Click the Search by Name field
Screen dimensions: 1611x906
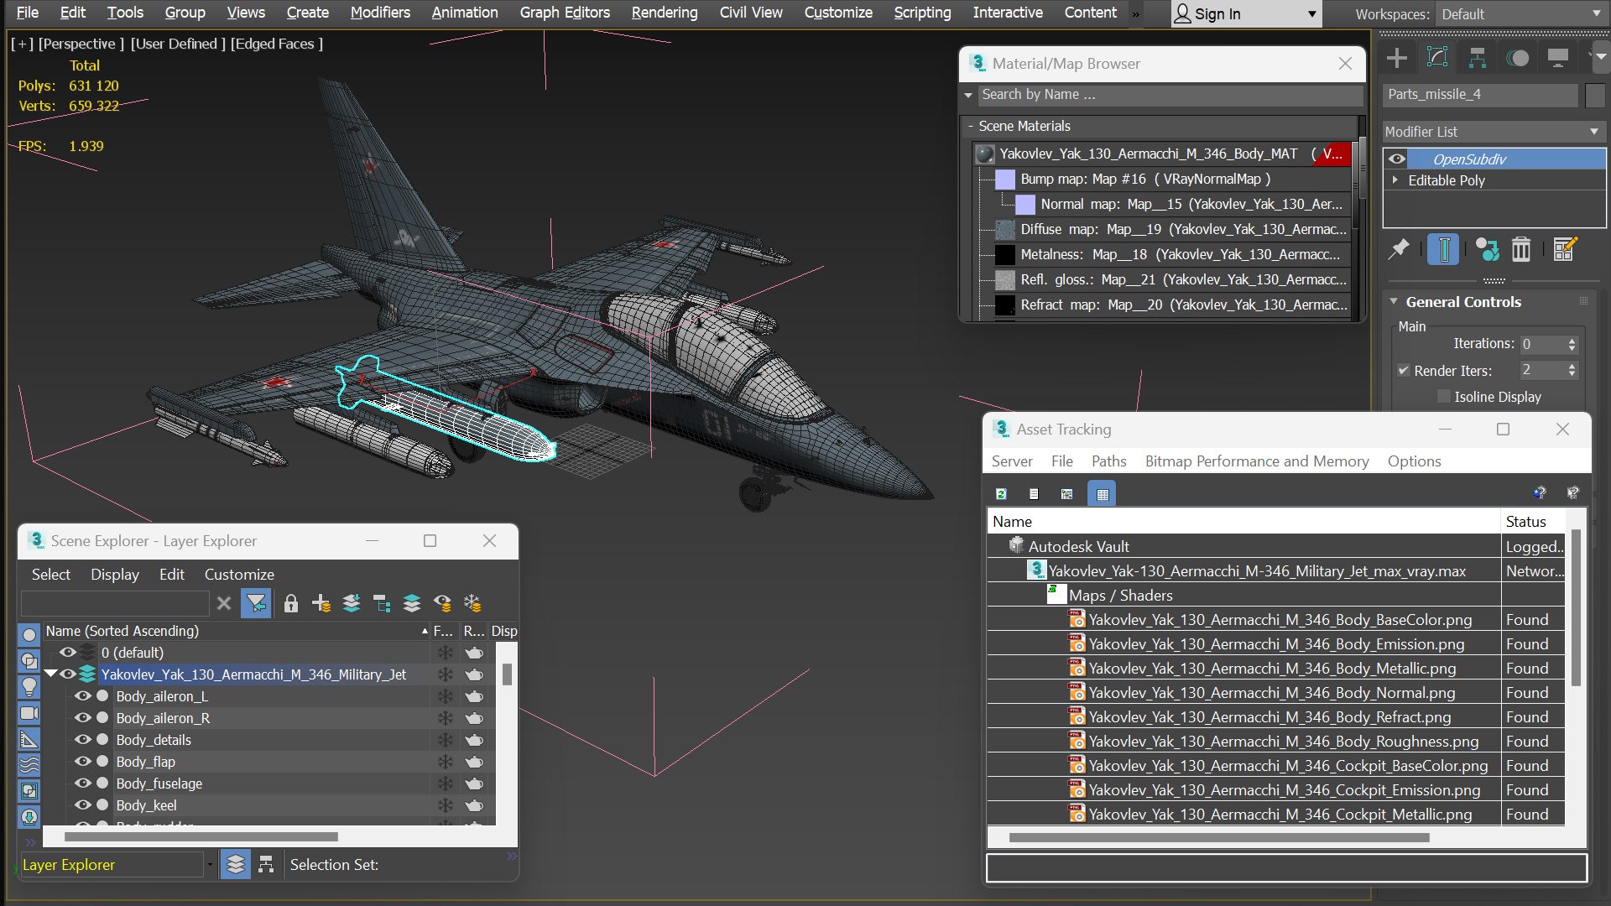coord(1170,95)
